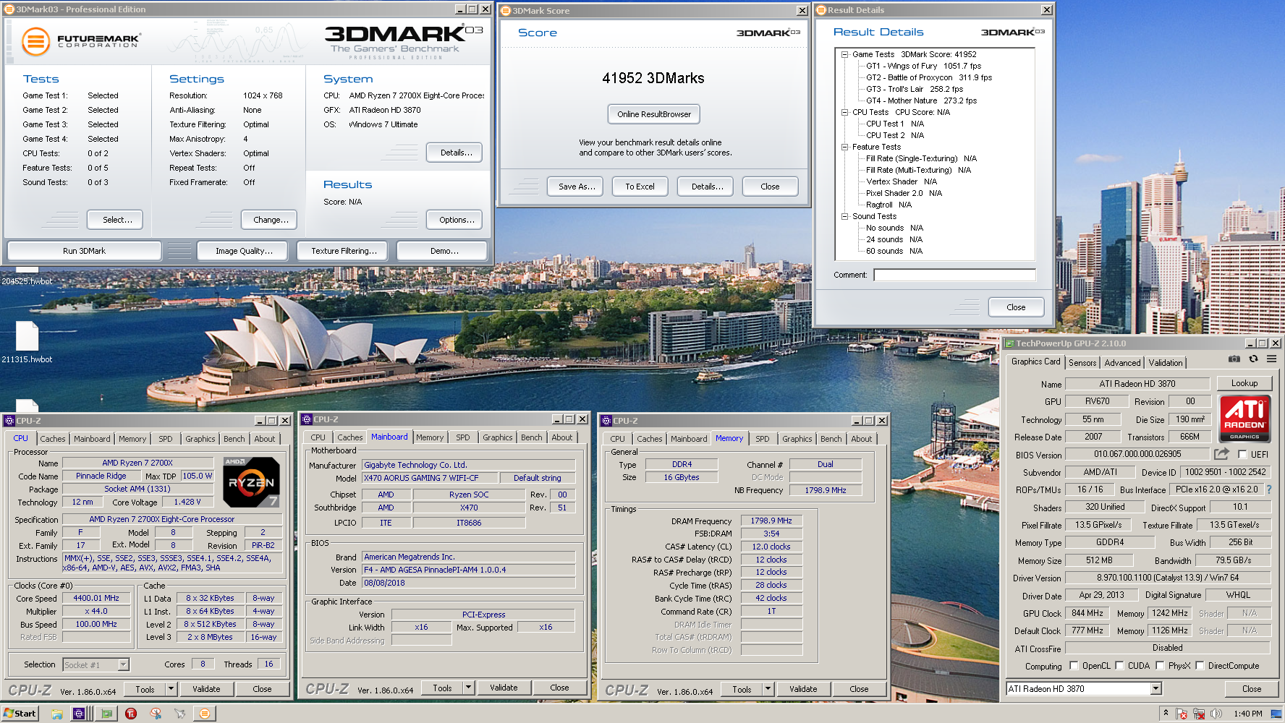Activate the GPU-Z taskbar icon

pos(106,714)
